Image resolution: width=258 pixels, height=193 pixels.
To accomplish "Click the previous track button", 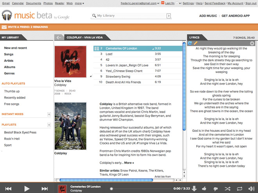I will (x=8, y=189).
